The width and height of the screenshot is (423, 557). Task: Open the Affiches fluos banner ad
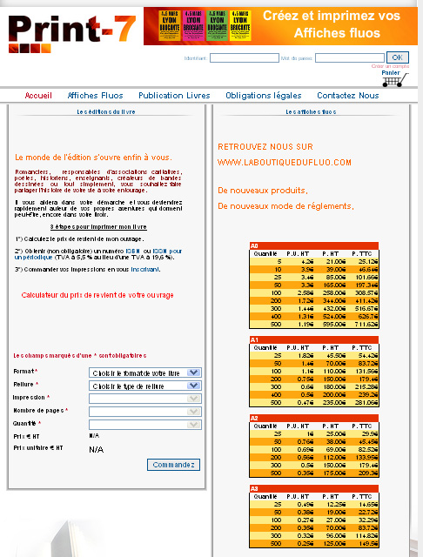(280, 26)
